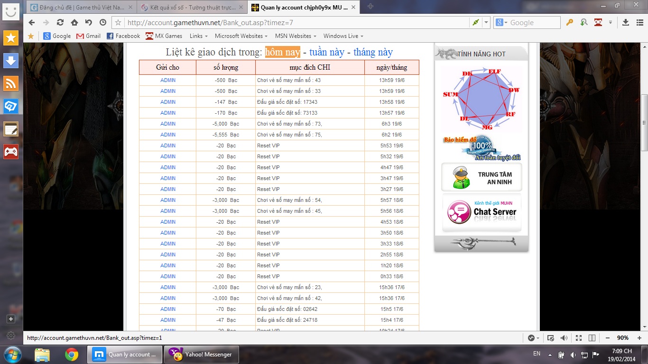Toggle the ad blocker status bar icon
648x364 pixels.
click(551, 338)
